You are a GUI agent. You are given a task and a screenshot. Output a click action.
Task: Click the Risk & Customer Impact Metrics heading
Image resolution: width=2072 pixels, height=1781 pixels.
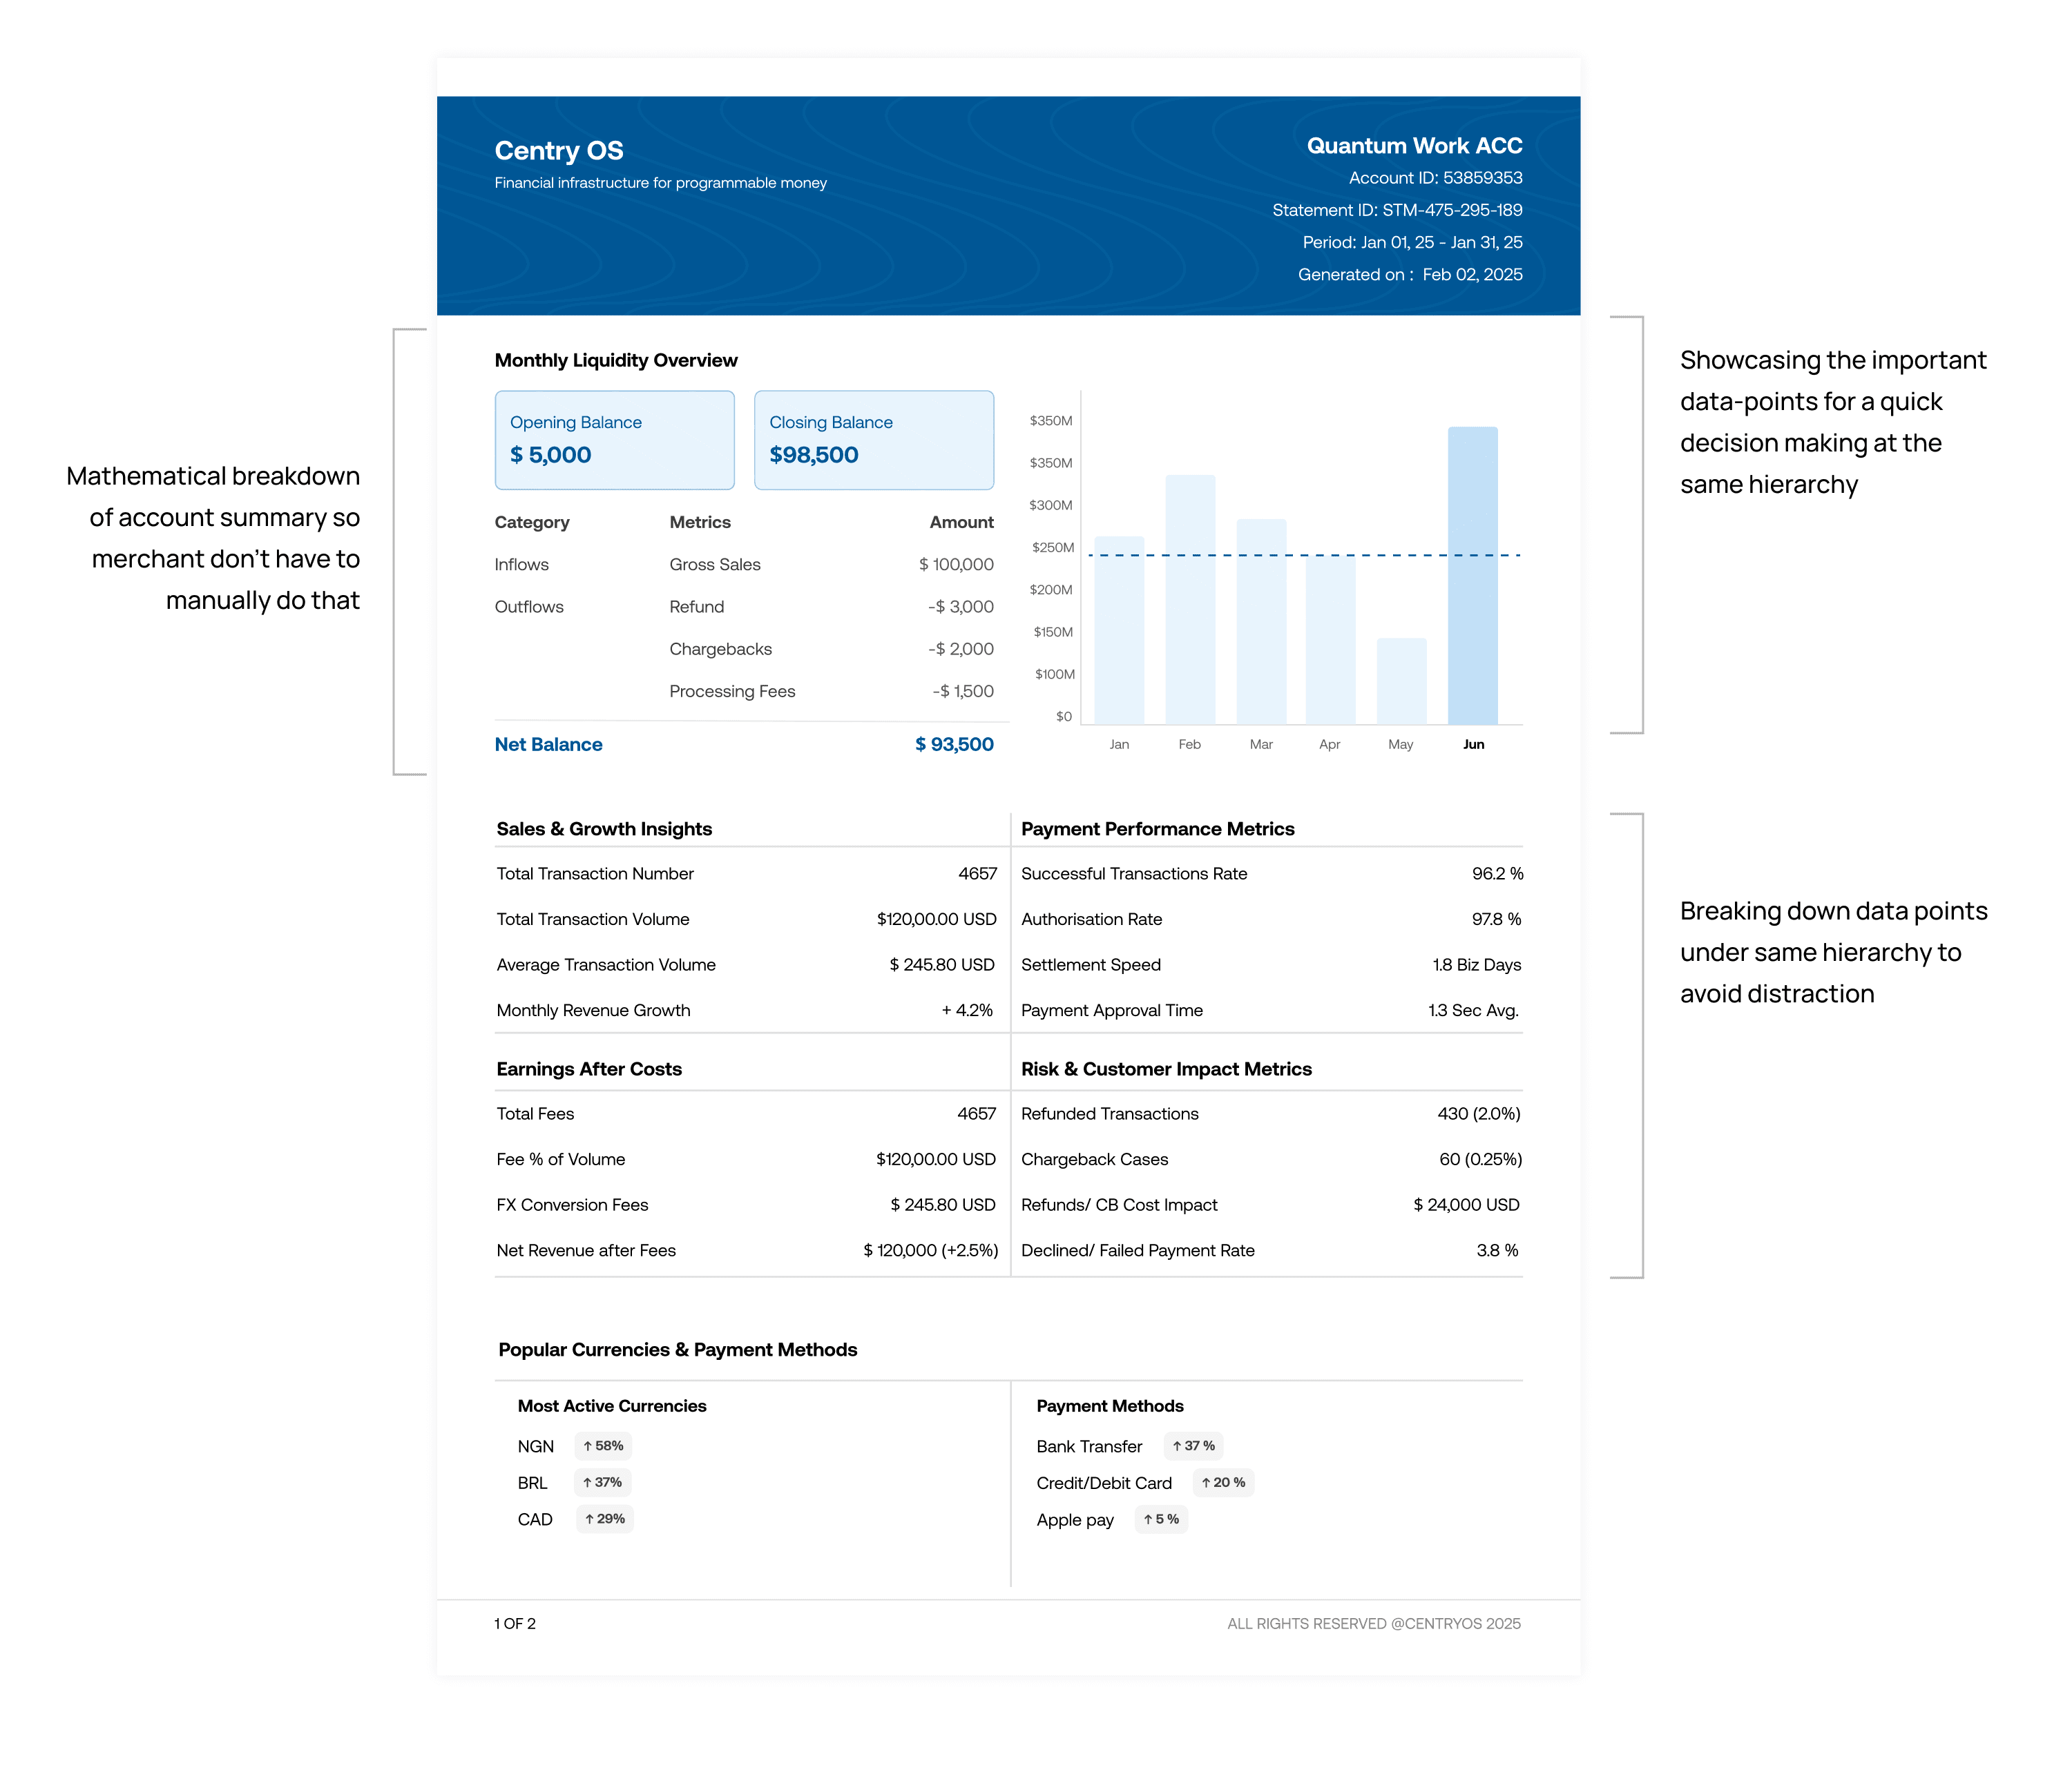(x=1166, y=1069)
